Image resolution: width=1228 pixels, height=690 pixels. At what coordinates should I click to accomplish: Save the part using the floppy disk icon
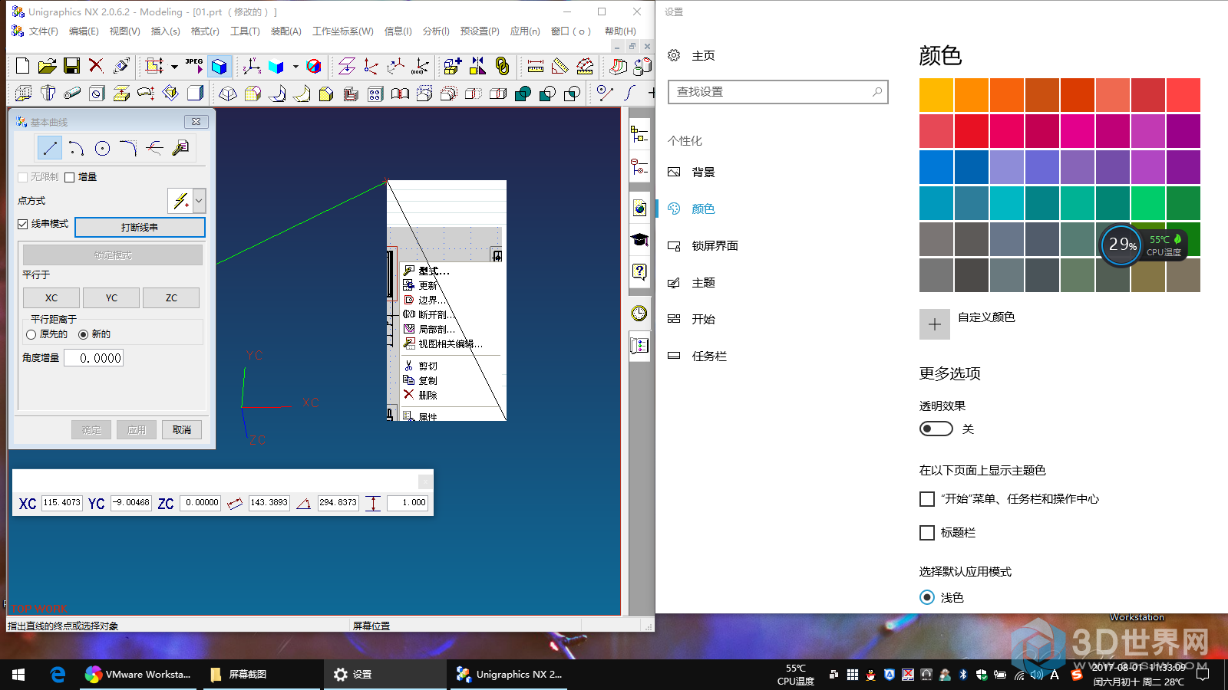(71, 67)
